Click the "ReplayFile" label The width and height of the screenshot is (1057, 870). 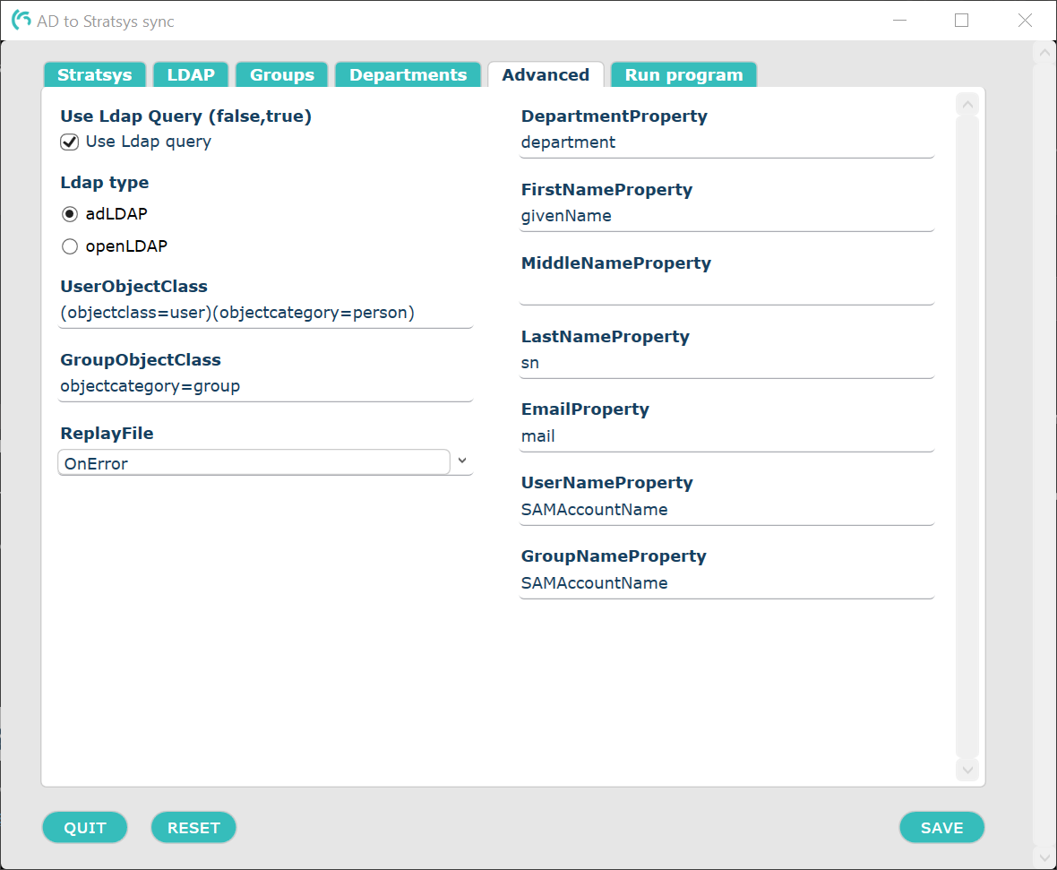pyautogui.click(x=107, y=433)
